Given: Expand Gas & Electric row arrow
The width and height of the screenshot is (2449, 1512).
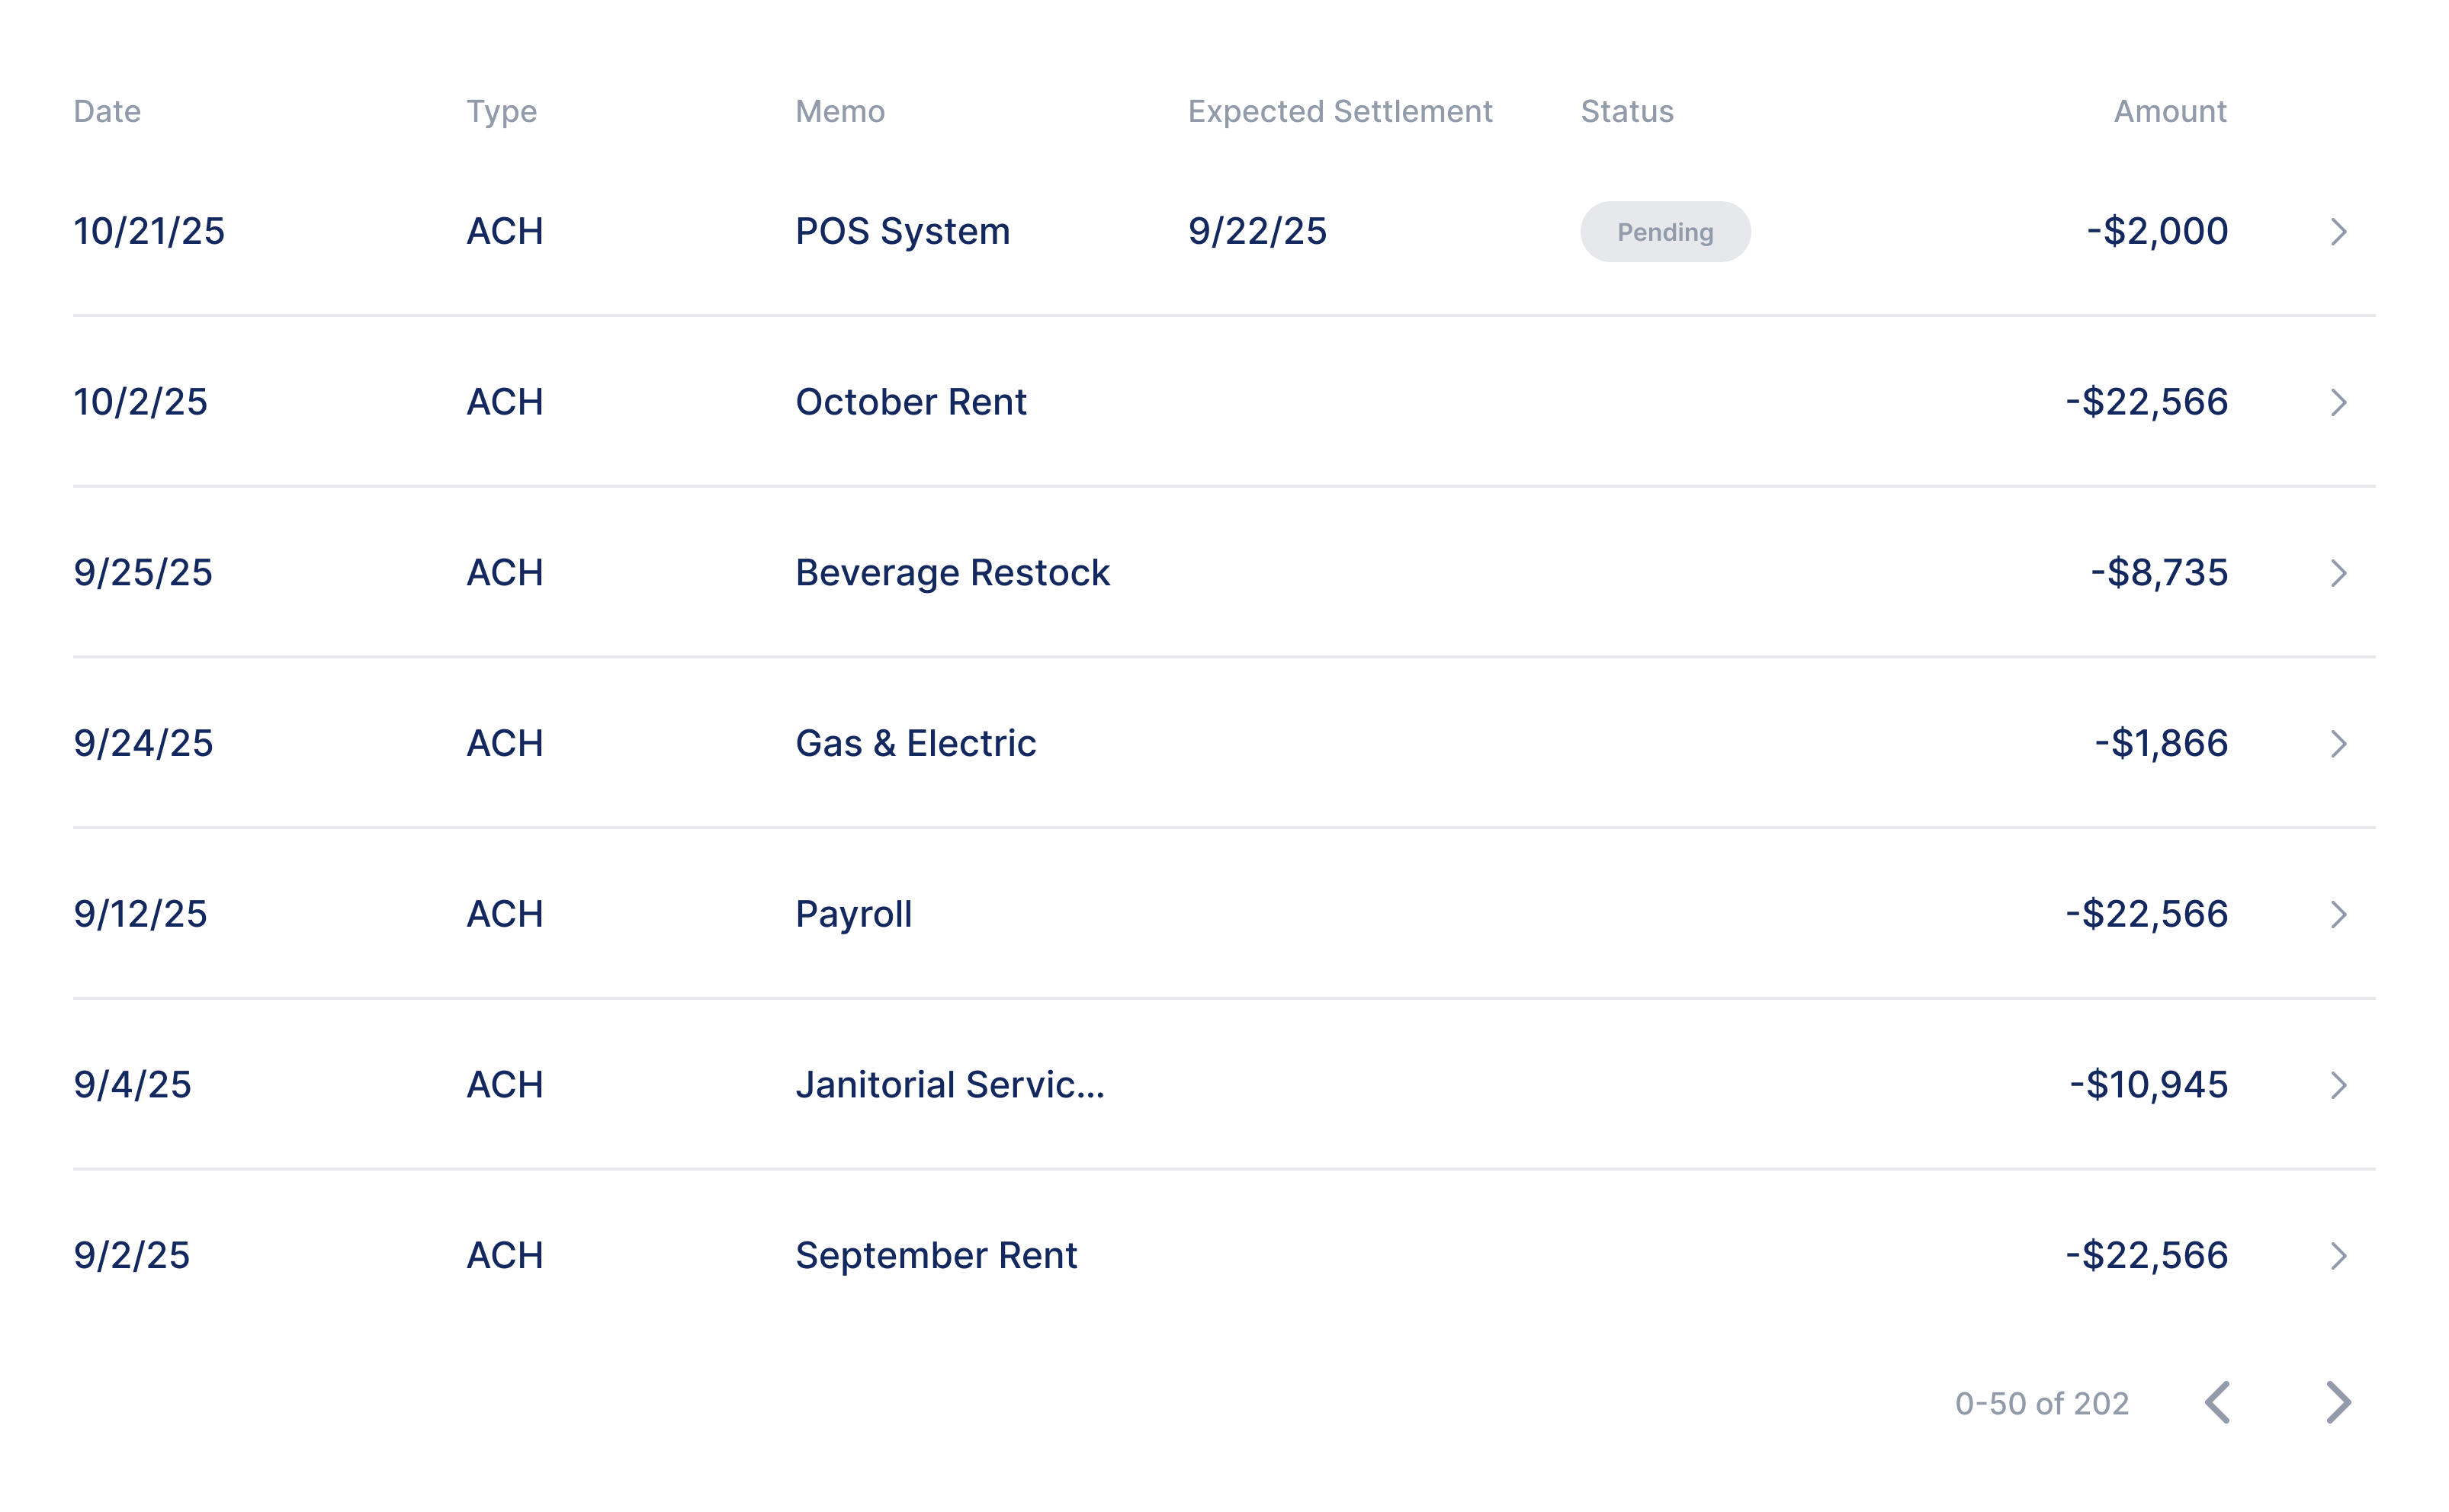Looking at the screenshot, I should click(x=2338, y=744).
